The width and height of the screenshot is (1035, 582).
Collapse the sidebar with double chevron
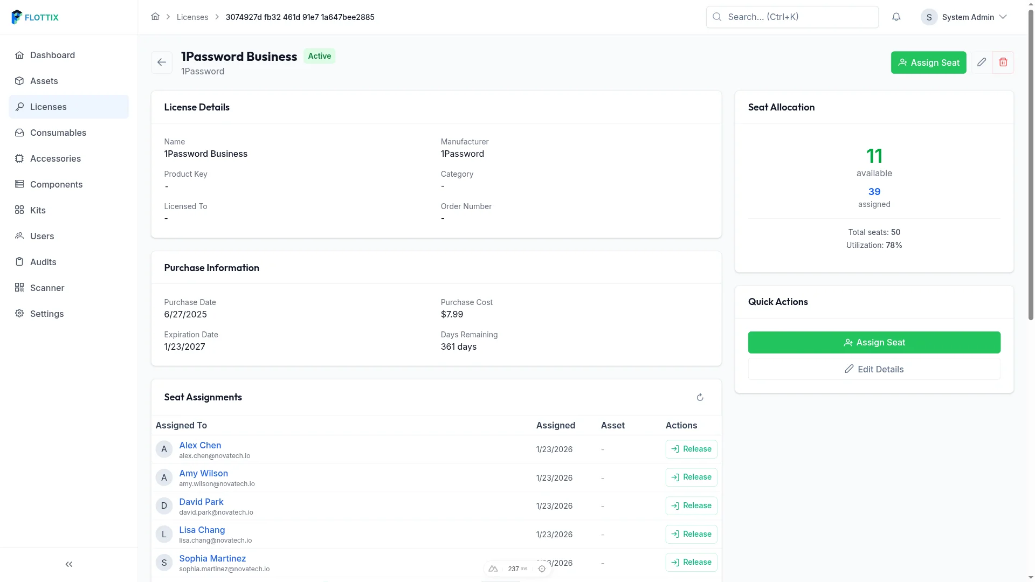[69, 564]
